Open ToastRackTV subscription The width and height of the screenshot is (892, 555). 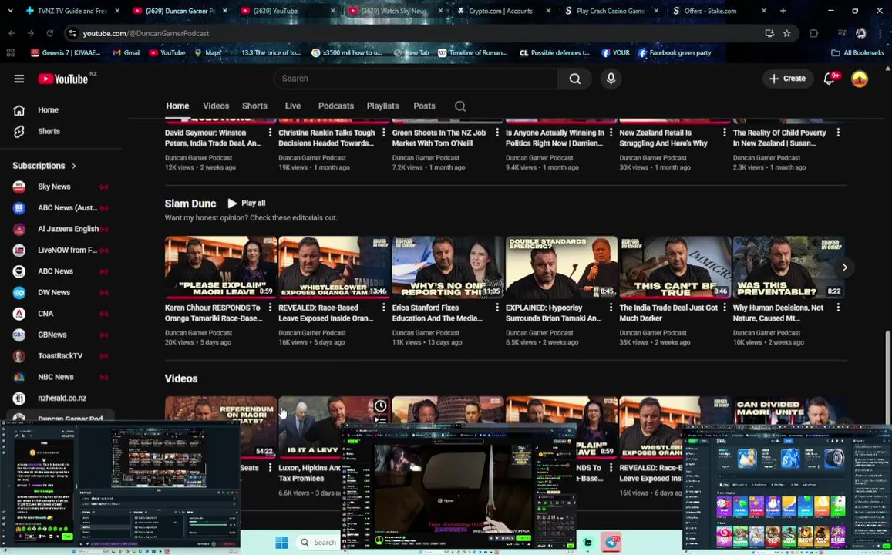(61, 355)
